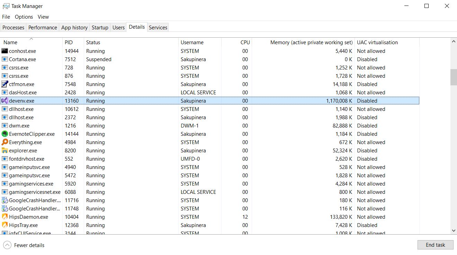Screen dimensions: 457x255
Task: Switch to the Services tab
Action: (x=158, y=28)
